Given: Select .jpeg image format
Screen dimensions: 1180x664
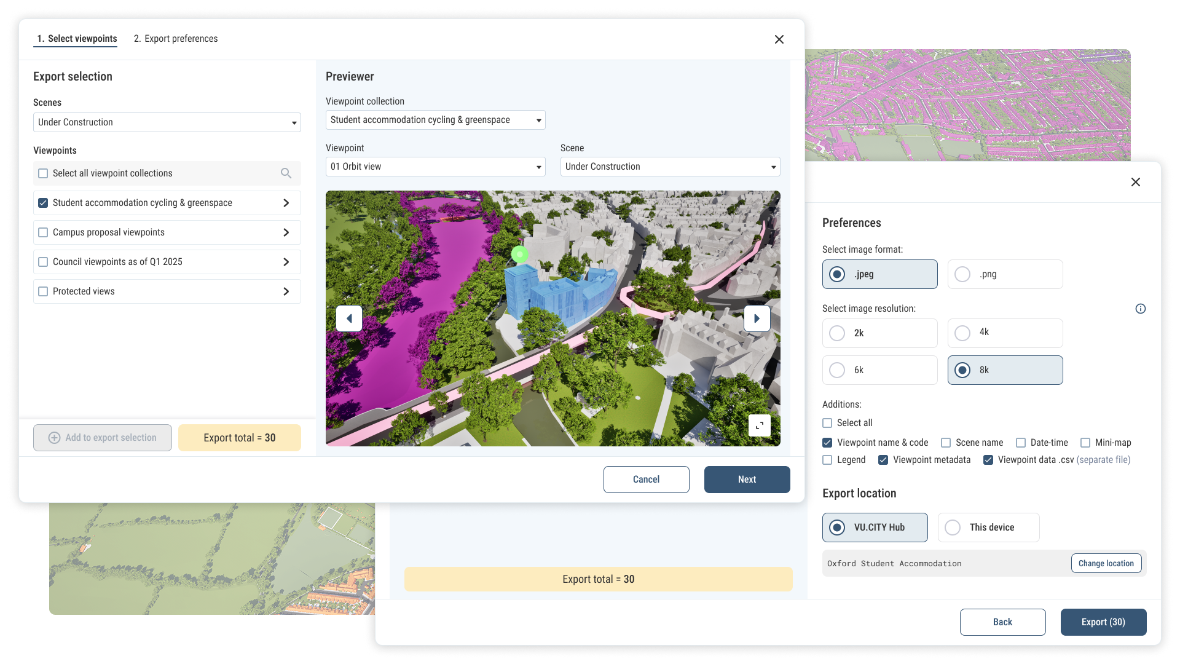Looking at the screenshot, I should [x=880, y=274].
